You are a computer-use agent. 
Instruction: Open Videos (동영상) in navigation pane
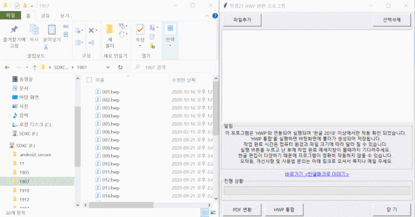[x=23, y=79]
